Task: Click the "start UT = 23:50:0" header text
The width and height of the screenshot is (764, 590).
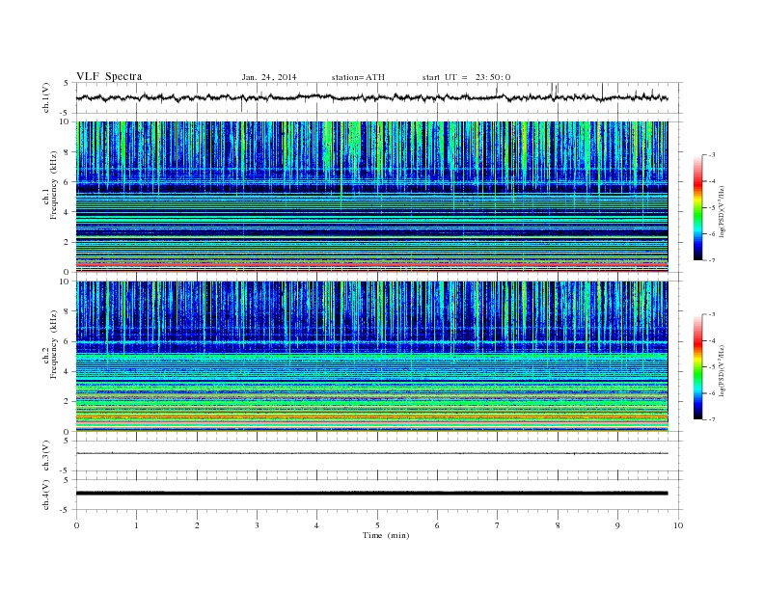Action: click(466, 77)
